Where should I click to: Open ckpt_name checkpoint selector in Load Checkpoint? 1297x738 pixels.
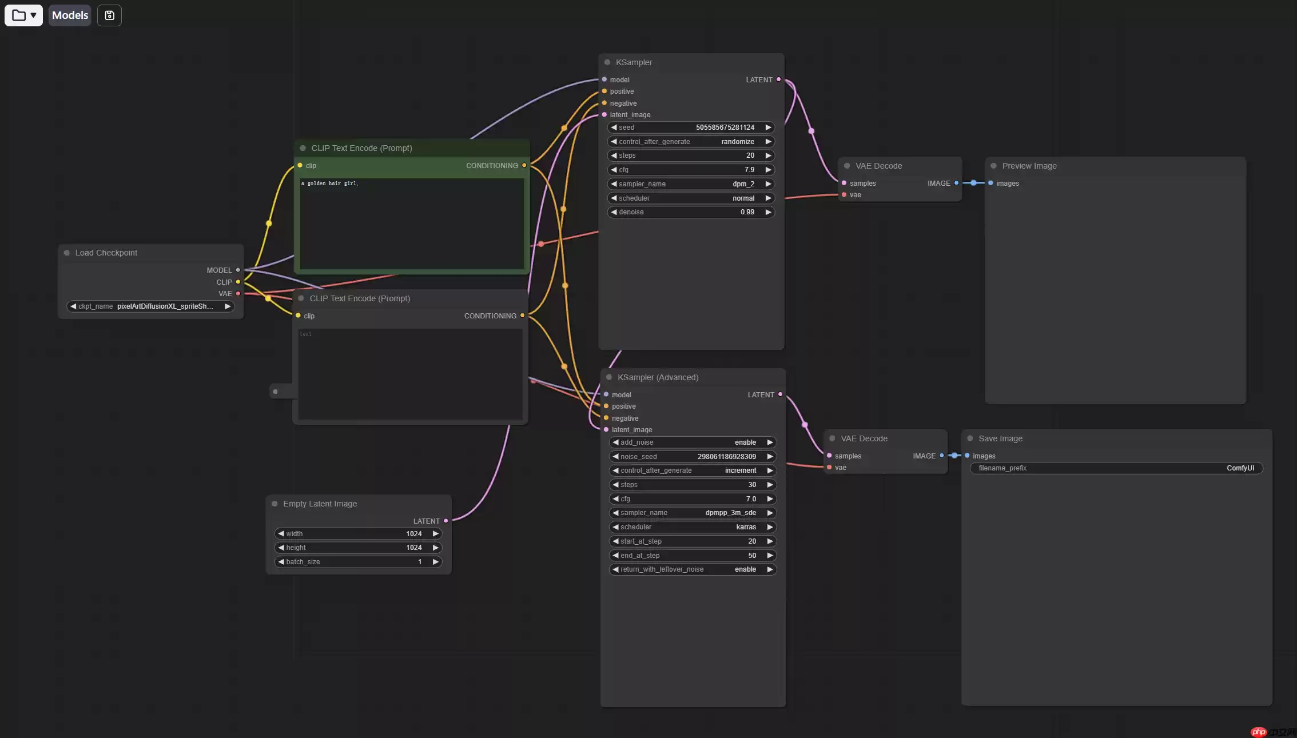pos(150,306)
